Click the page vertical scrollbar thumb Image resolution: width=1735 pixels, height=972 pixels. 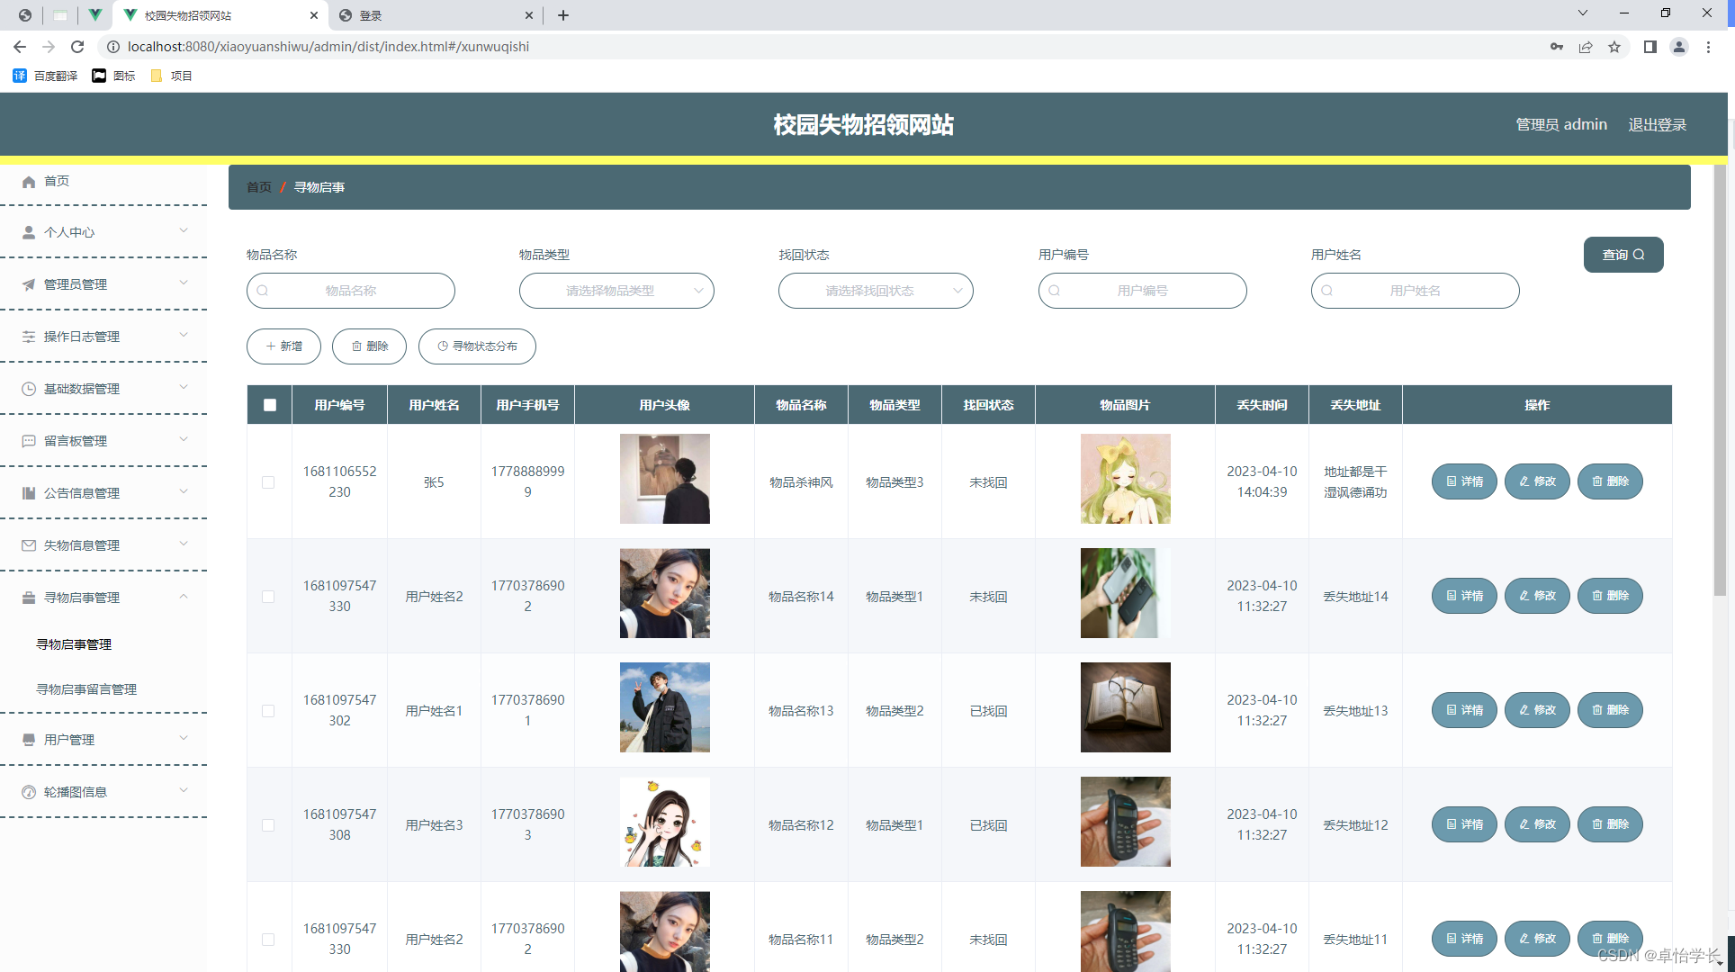[1720, 378]
